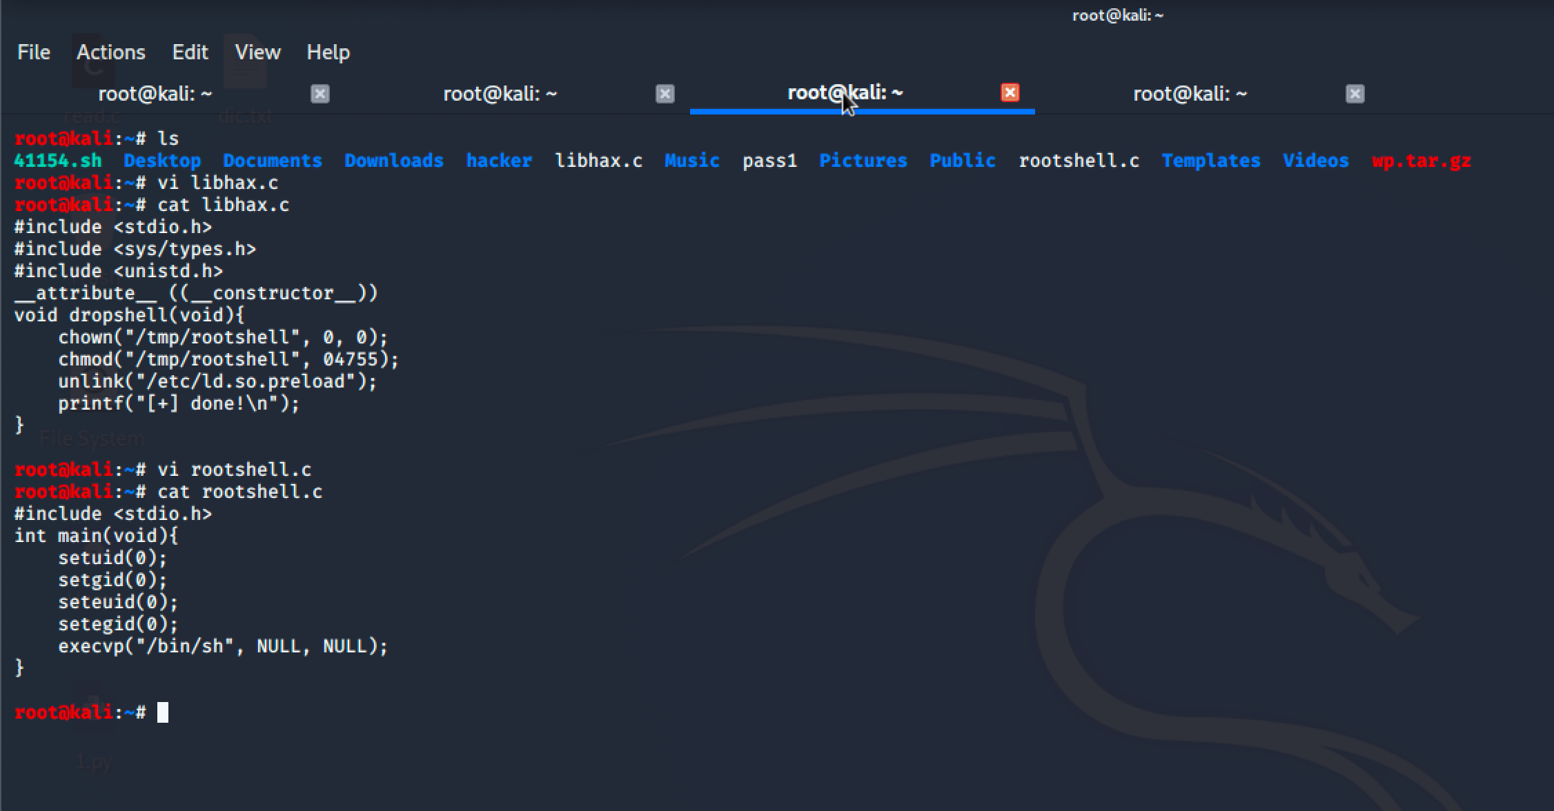This screenshot has width=1554, height=811.
Task: Switch to the second root@kali tab
Action: pos(500,94)
